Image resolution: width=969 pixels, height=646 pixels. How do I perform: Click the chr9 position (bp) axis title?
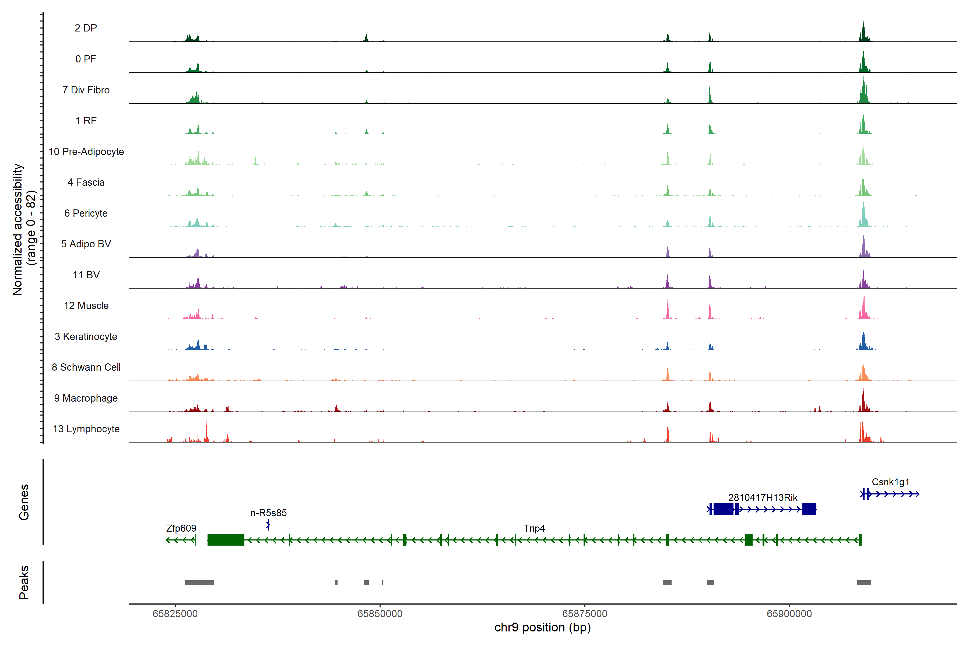tap(542, 627)
